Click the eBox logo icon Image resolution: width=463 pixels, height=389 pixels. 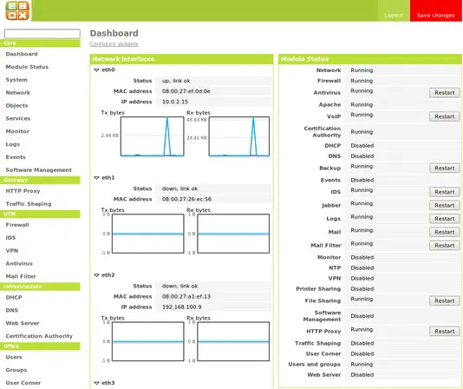[17, 10]
